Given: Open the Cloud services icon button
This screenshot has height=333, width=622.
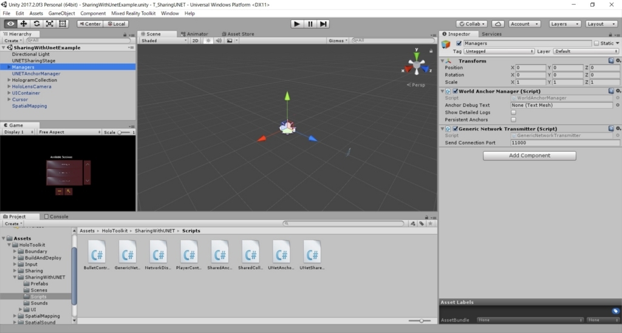Looking at the screenshot, I should [x=498, y=24].
